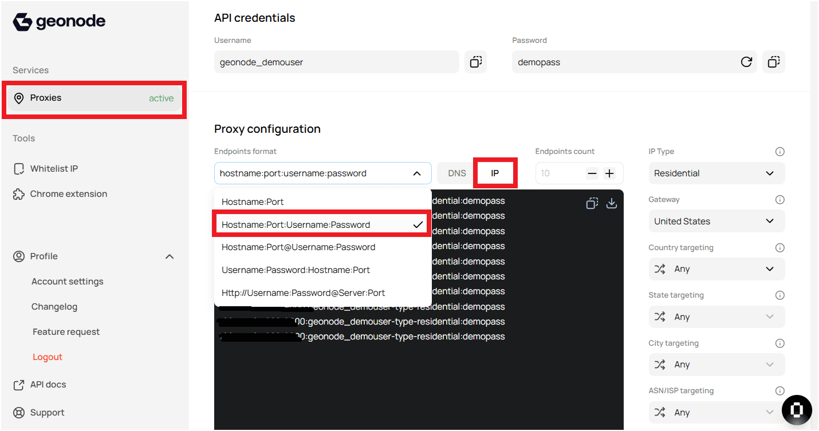819x431 pixels.
Task: Copy the password to clipboard
Action: coord(773,62)
